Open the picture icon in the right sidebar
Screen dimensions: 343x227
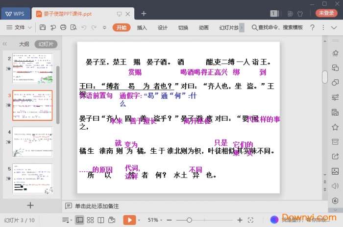(x=335, y=171)
